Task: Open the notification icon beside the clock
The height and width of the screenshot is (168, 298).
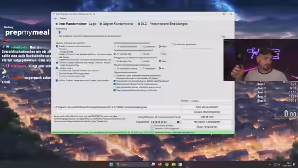Action: click(294, 164)
